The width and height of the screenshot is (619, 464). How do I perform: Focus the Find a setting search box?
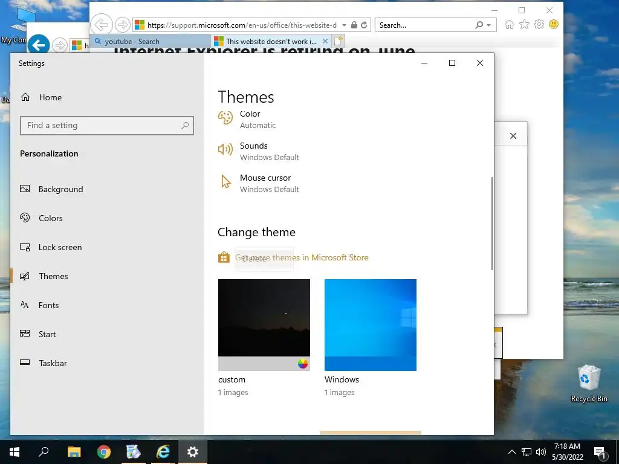106,126
